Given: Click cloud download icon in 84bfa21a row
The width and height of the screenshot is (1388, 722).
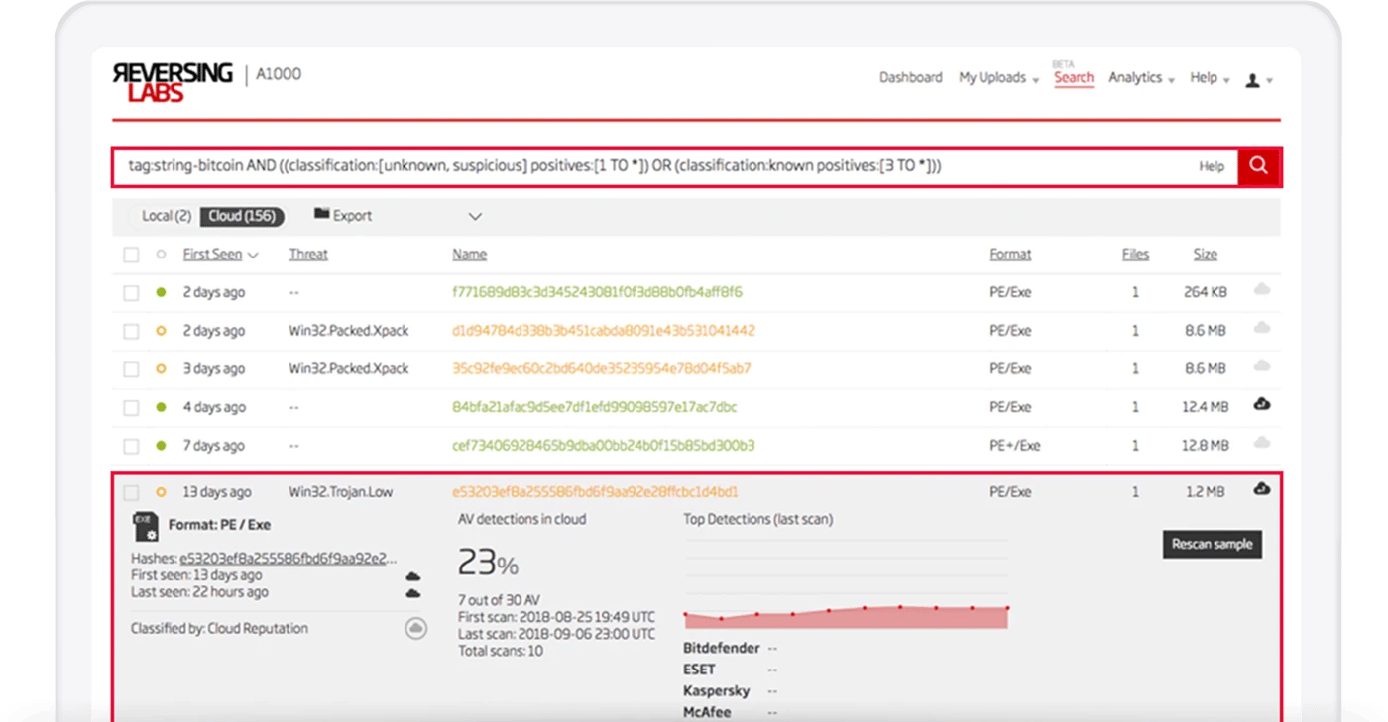Looking at the screenshot, I should 1261,404.
